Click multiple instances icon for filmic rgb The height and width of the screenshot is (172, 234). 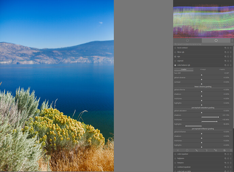[x=225, y=52]
